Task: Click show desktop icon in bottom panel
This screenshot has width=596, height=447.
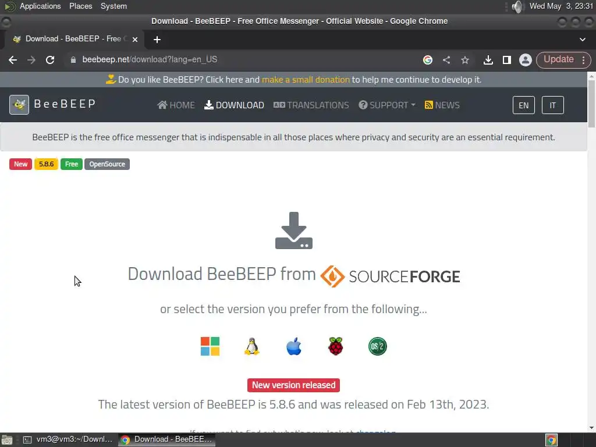Action: 7,440
